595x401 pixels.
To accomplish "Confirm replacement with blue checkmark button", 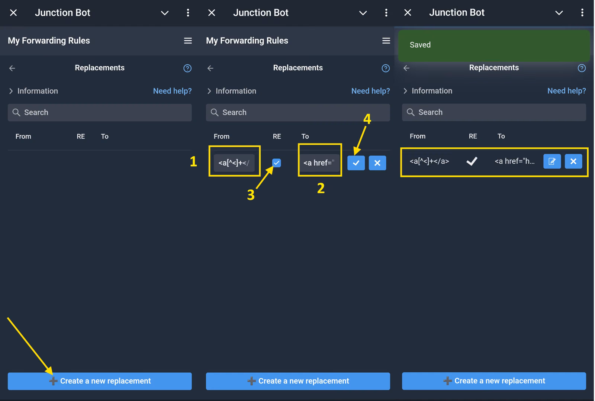I will coord(356,163).
